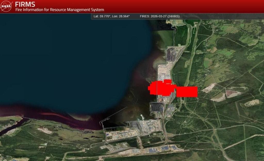Viewport: 264px width, 161px height.
Task: Select the rectangular red fire detection on the right
Action: point(187,92)
